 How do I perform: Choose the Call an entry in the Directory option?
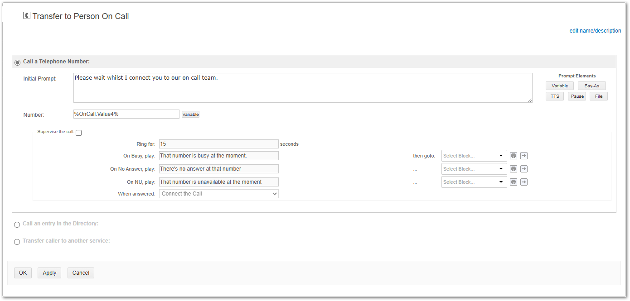(17, 225)
